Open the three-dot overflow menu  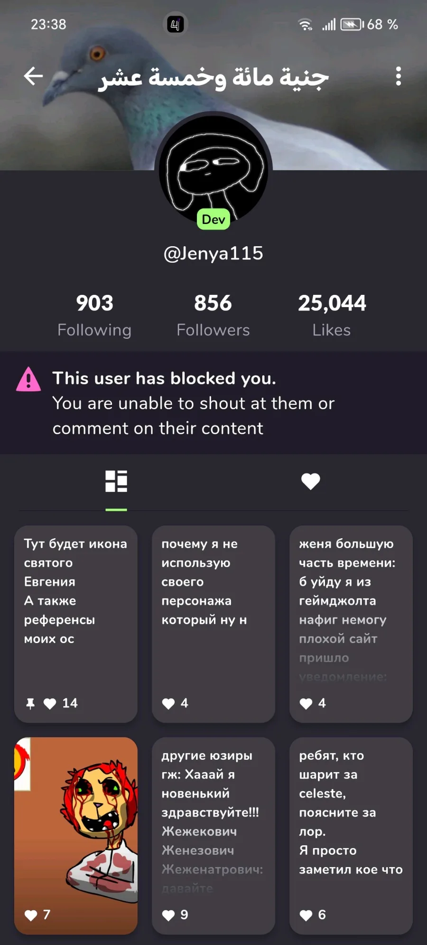(398, 76)
